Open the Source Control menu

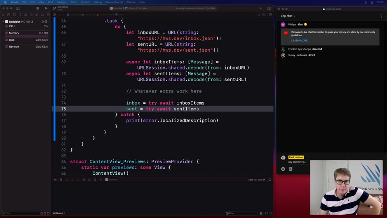pyautogui.click(x=114, y=2)
